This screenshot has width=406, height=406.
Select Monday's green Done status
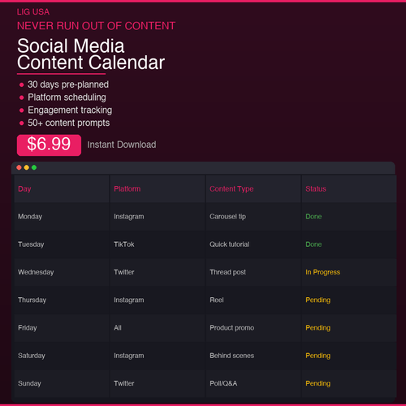point(313,217)
